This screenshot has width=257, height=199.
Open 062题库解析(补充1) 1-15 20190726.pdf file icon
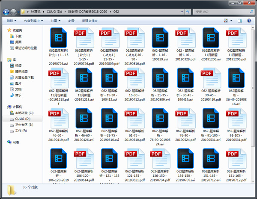click(x=84, y=38)
